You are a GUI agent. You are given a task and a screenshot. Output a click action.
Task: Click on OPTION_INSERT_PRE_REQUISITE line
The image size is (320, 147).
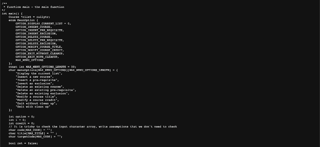40,30
